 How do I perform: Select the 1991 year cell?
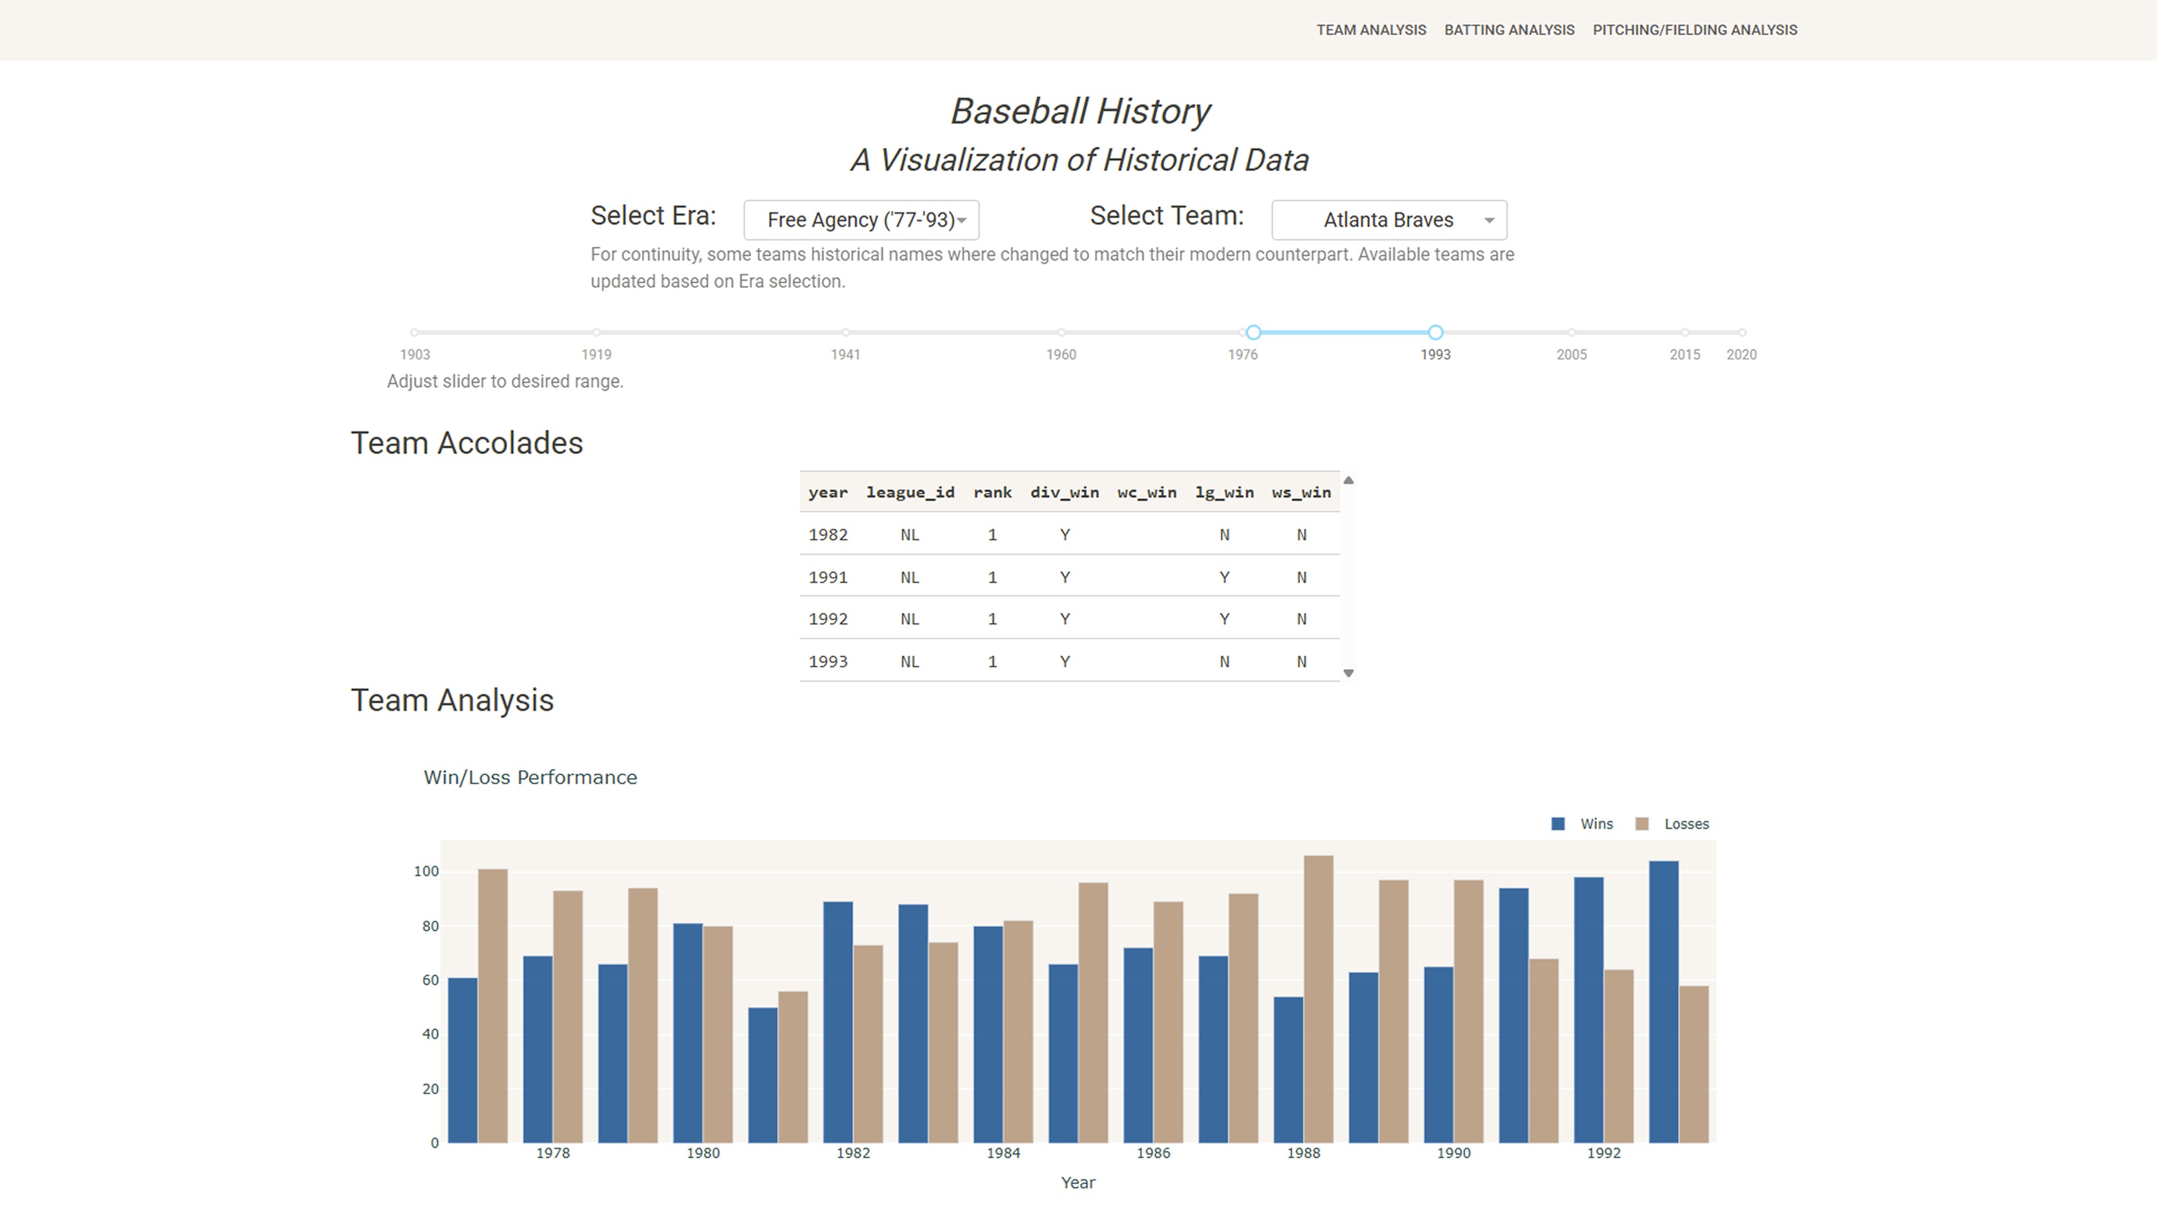coord(828,578)
